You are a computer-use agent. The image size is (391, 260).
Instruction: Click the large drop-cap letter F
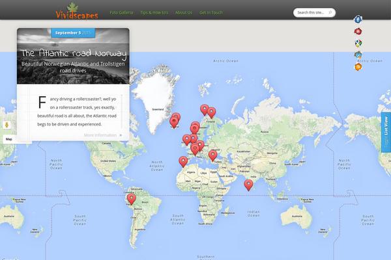point(42,102)
